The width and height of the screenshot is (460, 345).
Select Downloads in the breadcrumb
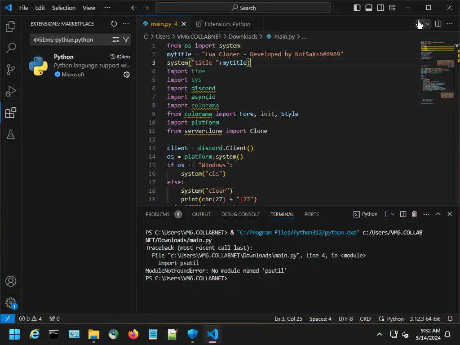[243, 37]
